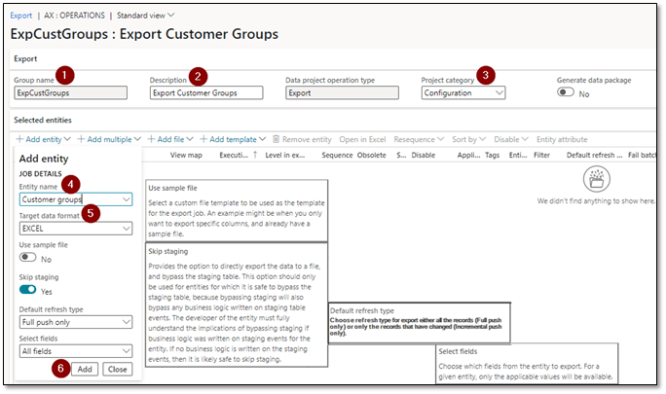Click the Close button in Add entity
666x394 pixels.
[x=117, y=370]
